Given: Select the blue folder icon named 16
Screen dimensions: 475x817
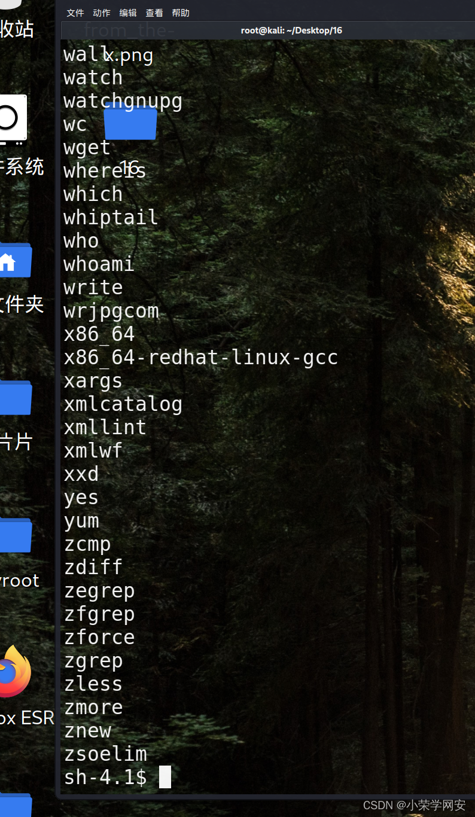Looking at the screenshot, I should click(x=130, y=123).
